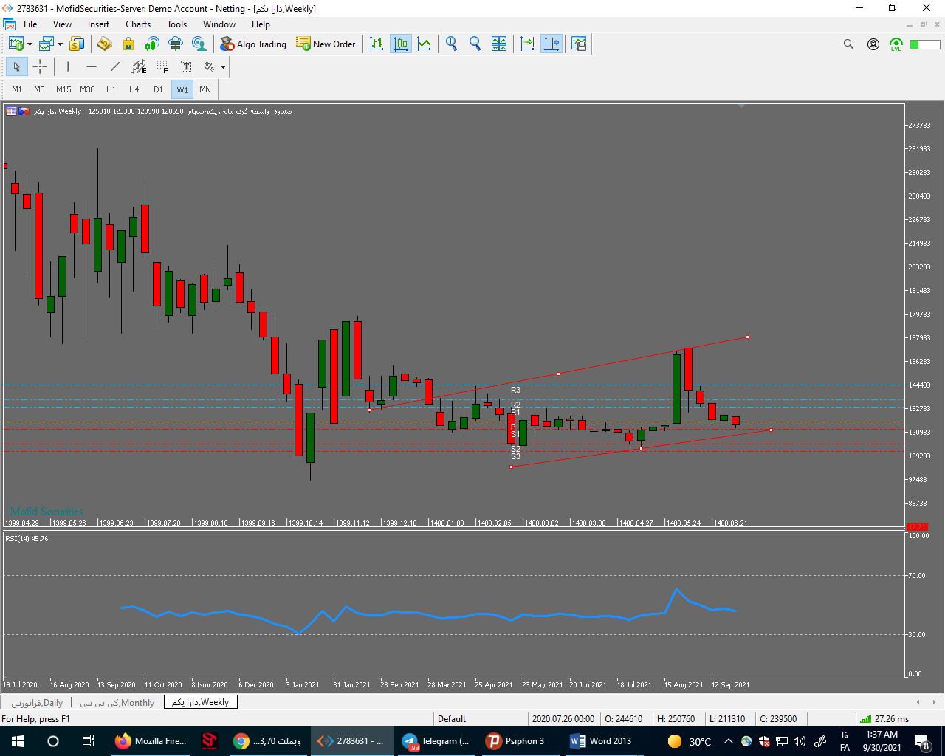Open the Window menu
Image resolution: width=945 pixels, height=756 pixels.
click(219, 24)
